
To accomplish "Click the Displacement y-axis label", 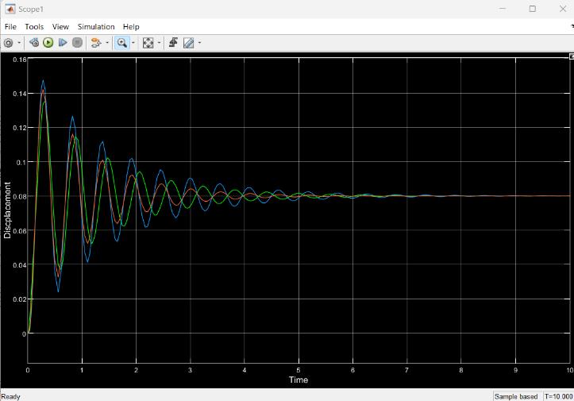I will click(x=7, y=210).
